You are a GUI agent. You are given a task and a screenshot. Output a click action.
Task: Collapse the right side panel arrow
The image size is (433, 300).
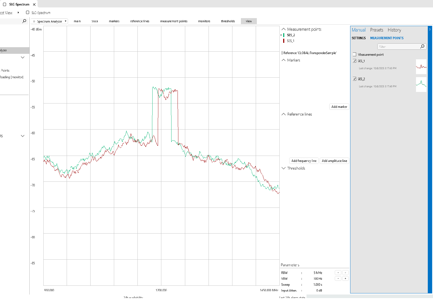pyautogui.click(x=430, y=29)
